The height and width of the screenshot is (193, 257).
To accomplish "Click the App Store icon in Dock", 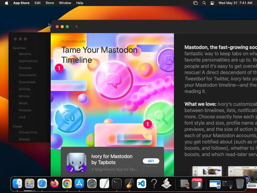I will (79, 183).
